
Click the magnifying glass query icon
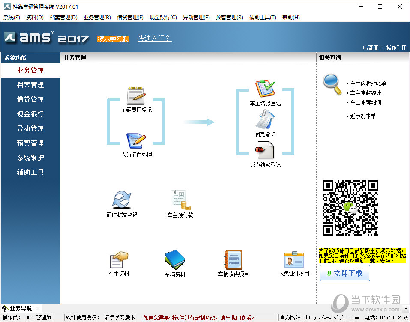pyautogui.click(x=332, y=84)
